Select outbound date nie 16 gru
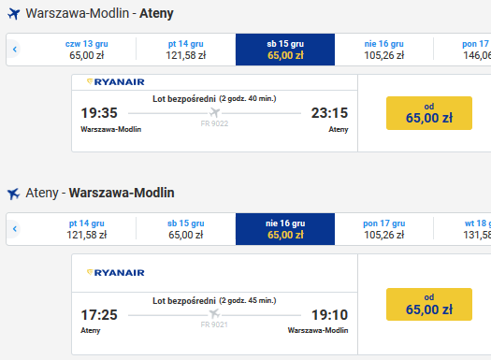This screenshot has height=360, width=491. 384,50
